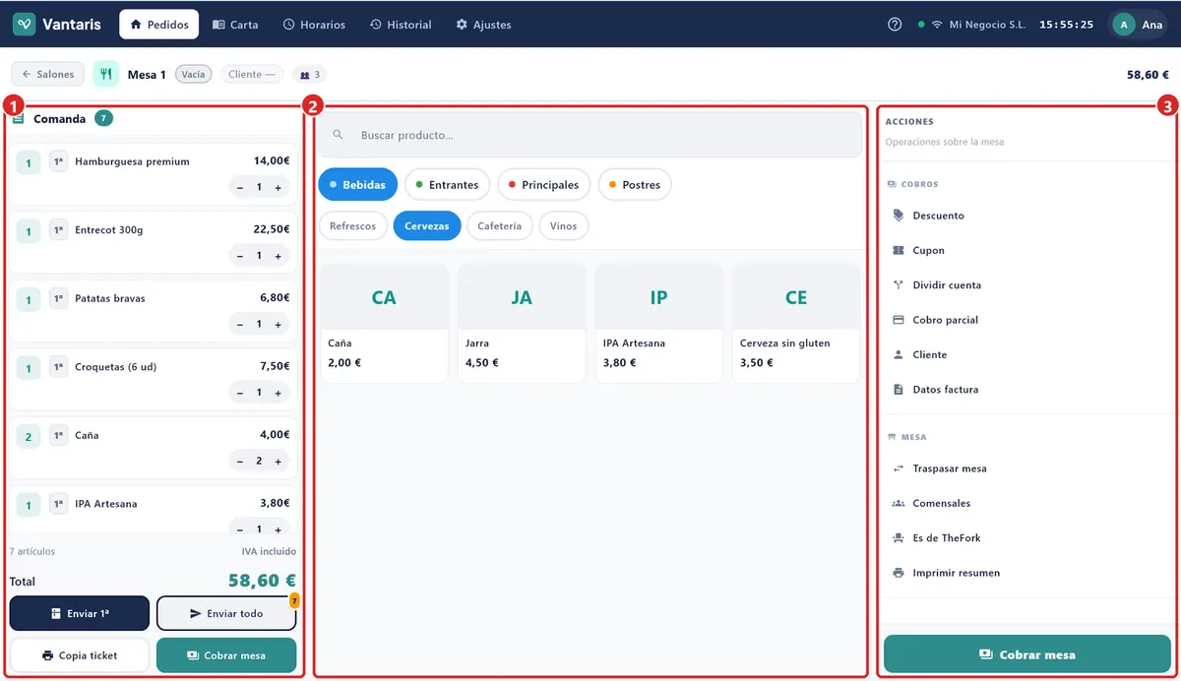Click the search magnifier icon
The width and height of the screenshot is (1181, 681).
(338, 135)
